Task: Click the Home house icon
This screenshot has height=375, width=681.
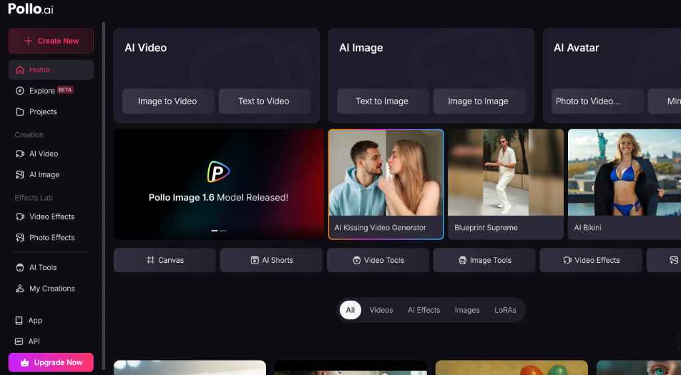Action: pos(20,70)
